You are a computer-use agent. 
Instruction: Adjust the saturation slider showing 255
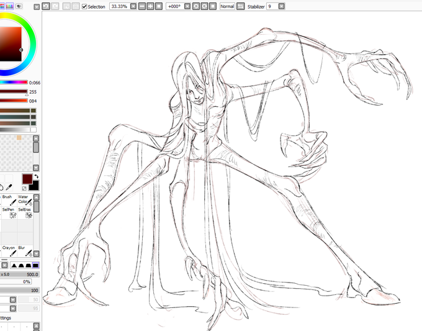[14, 91]
